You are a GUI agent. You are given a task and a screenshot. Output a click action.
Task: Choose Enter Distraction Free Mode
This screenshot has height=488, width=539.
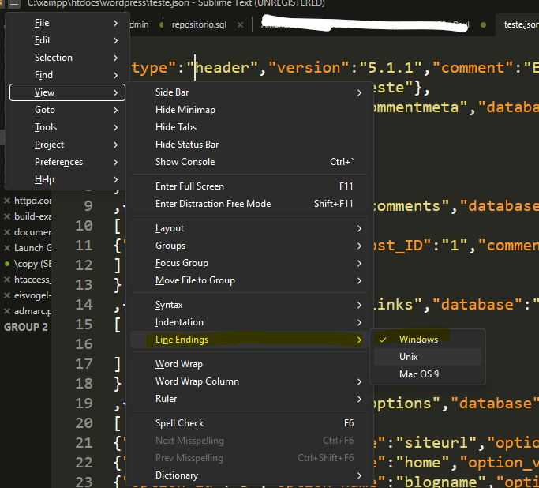click(x=249, y=204)
